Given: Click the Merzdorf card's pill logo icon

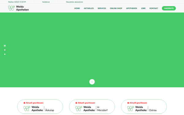Looking at the screenshot, I should (x=79, y=109).
